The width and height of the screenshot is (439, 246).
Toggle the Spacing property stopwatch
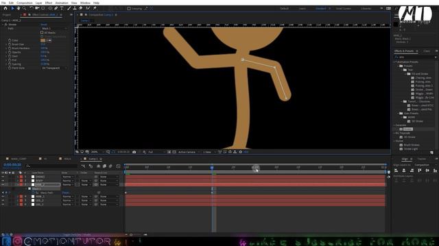[x=10, y=64]
